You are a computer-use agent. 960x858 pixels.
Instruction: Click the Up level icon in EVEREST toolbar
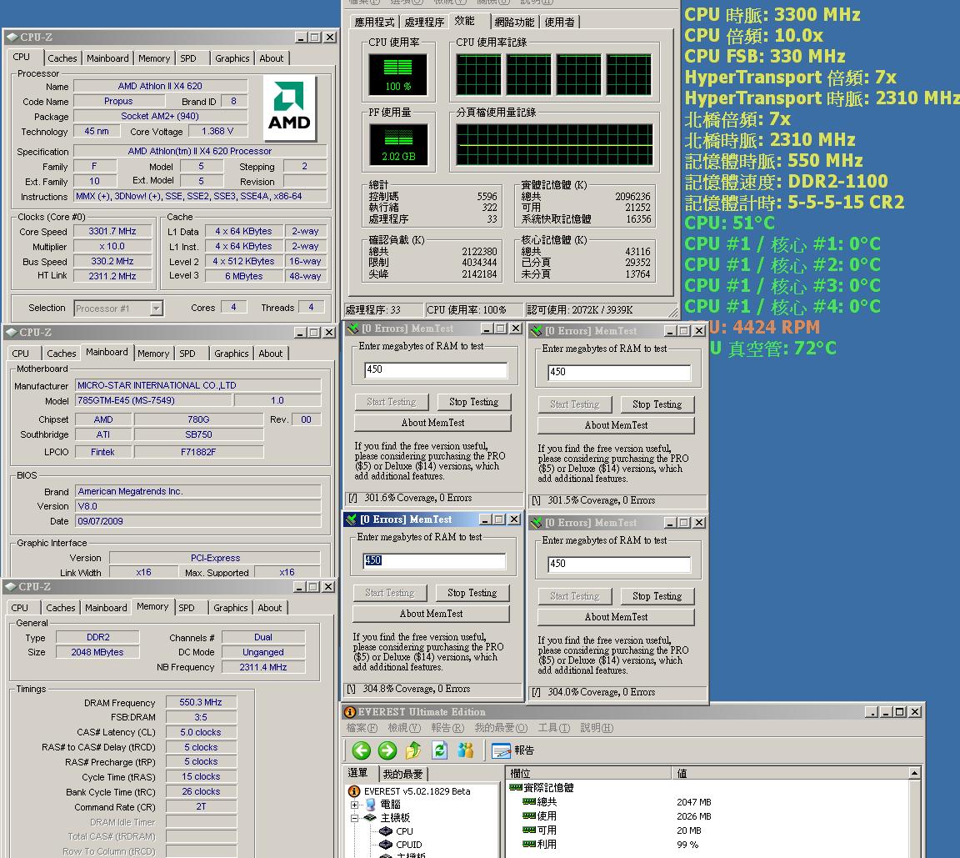413,750
